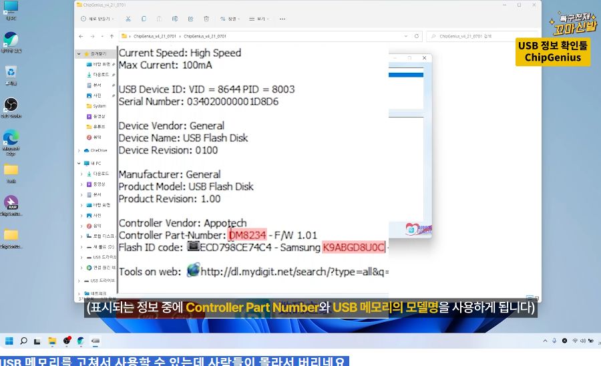
Task: Open the See more (...) toolbar menu
Action: point(282,19)
